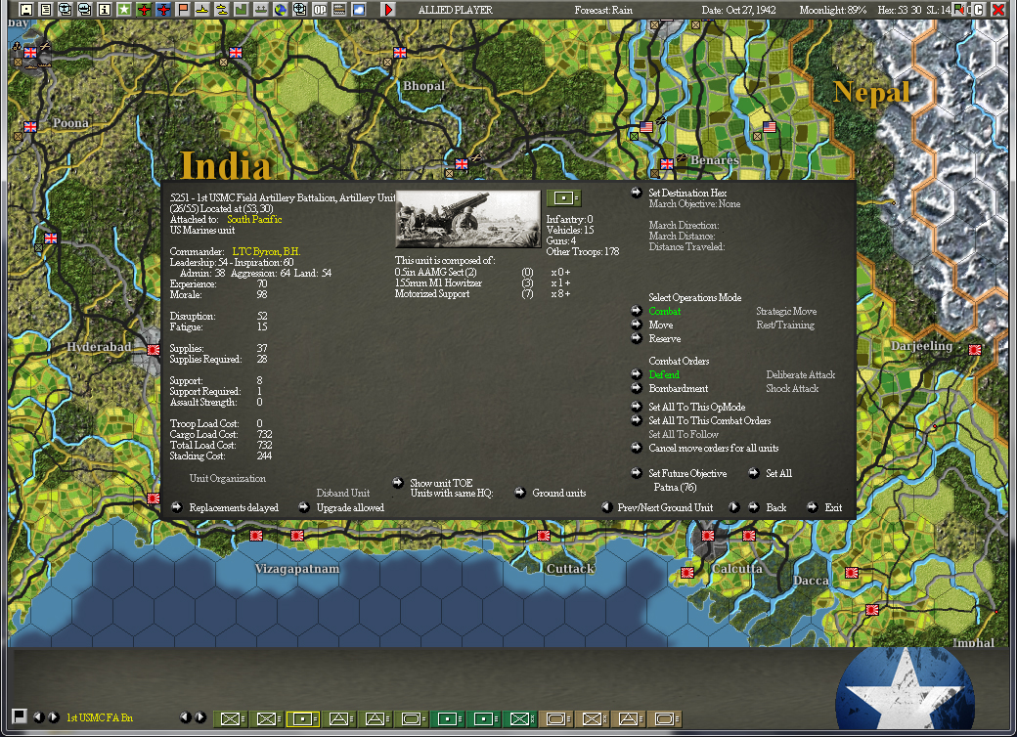Click Set Destination Hex
Screen dimensions: 1017x737
click(687, 193)
